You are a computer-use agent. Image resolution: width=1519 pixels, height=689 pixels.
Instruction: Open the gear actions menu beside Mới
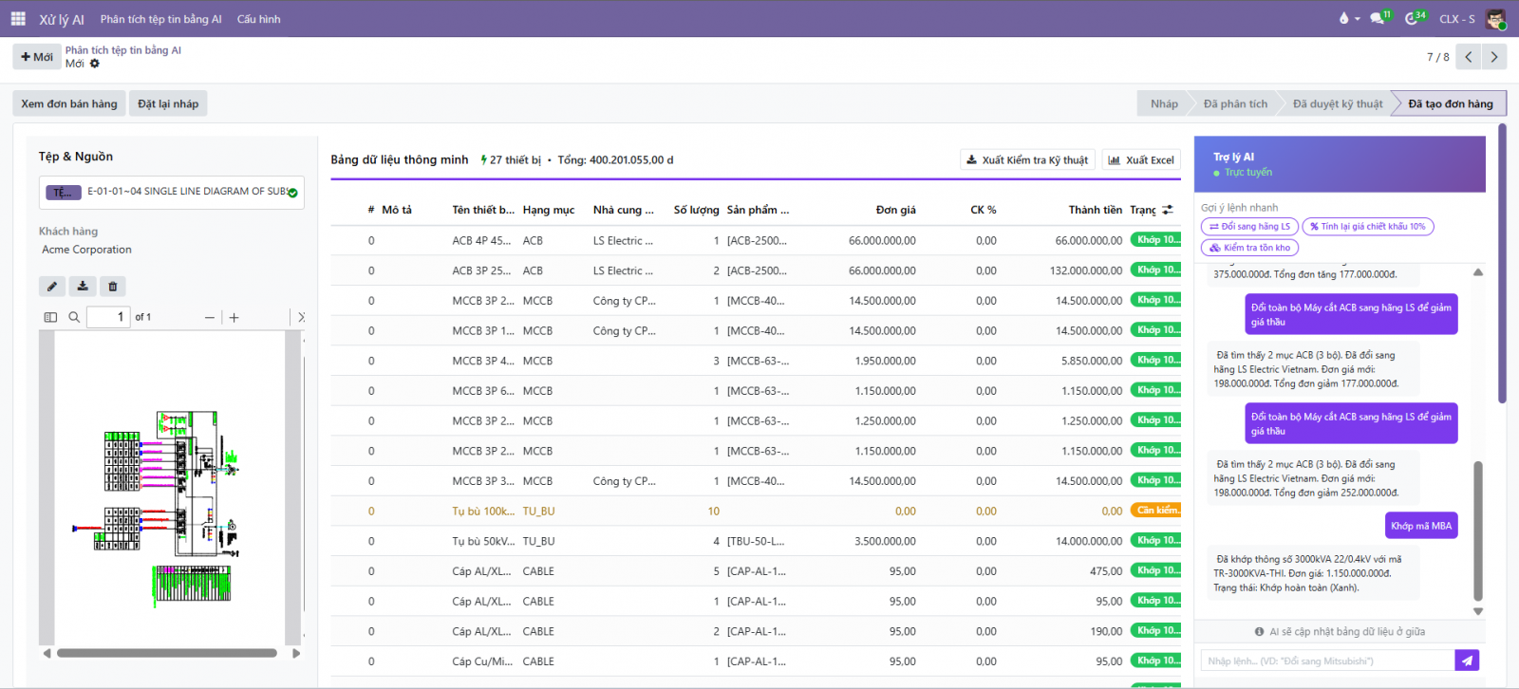pos(95,64)
